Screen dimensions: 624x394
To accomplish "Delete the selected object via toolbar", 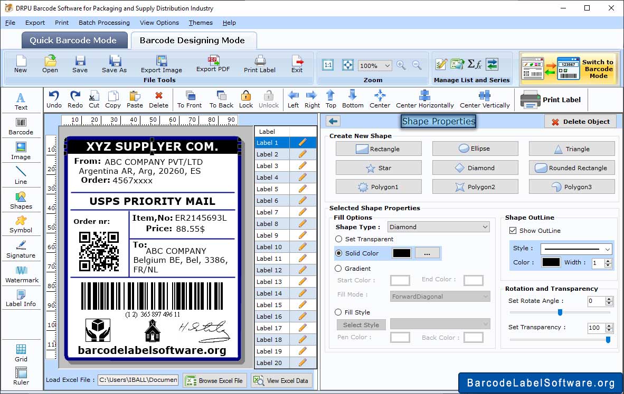I will [x=158, y=100].
